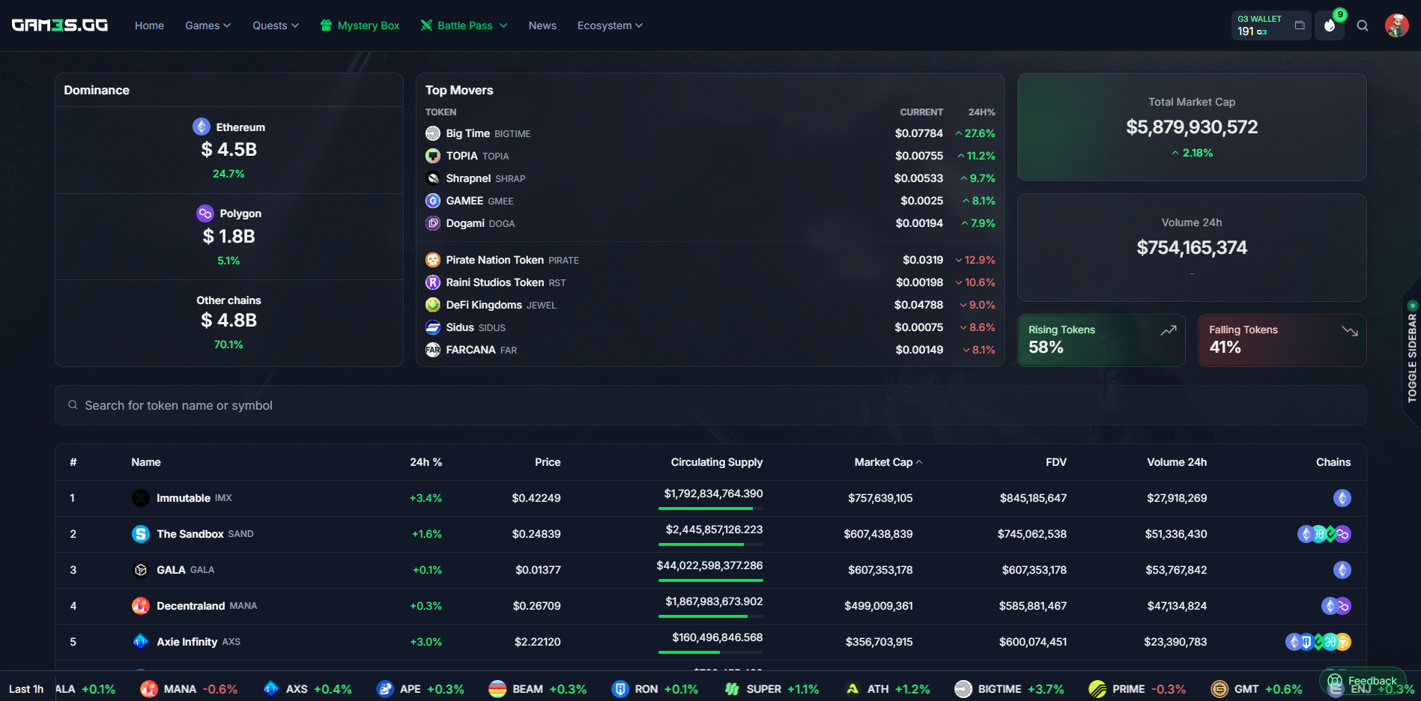
Task: Click the Sidus token icon
Action: 433,327
